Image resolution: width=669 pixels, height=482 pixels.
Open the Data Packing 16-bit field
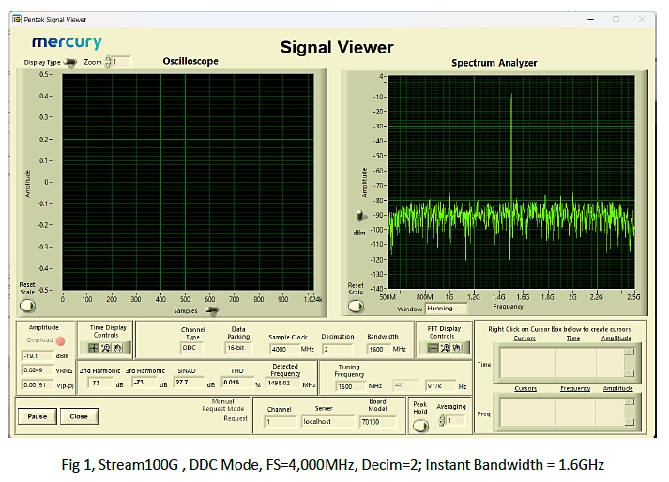click(x=238, y=348)
